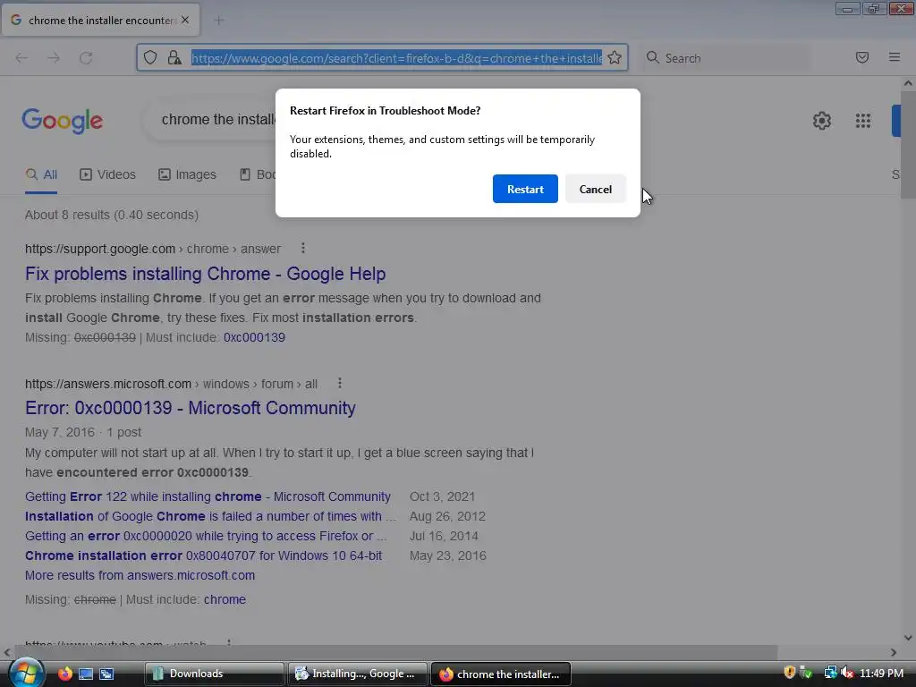
Task: Click the Show Desktop quick launch icon
Action: point(86,674)
